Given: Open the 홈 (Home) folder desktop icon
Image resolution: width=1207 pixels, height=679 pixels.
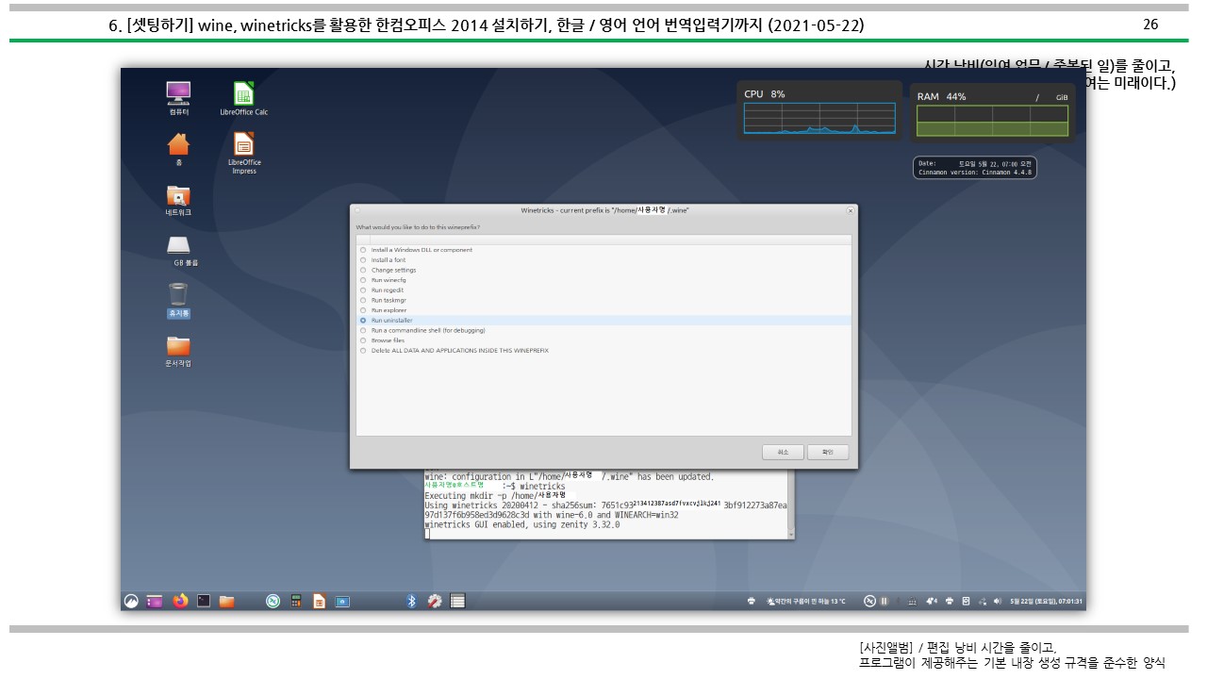Looking at the screenshot, I should pyautogui.click(x=178, y=149).
